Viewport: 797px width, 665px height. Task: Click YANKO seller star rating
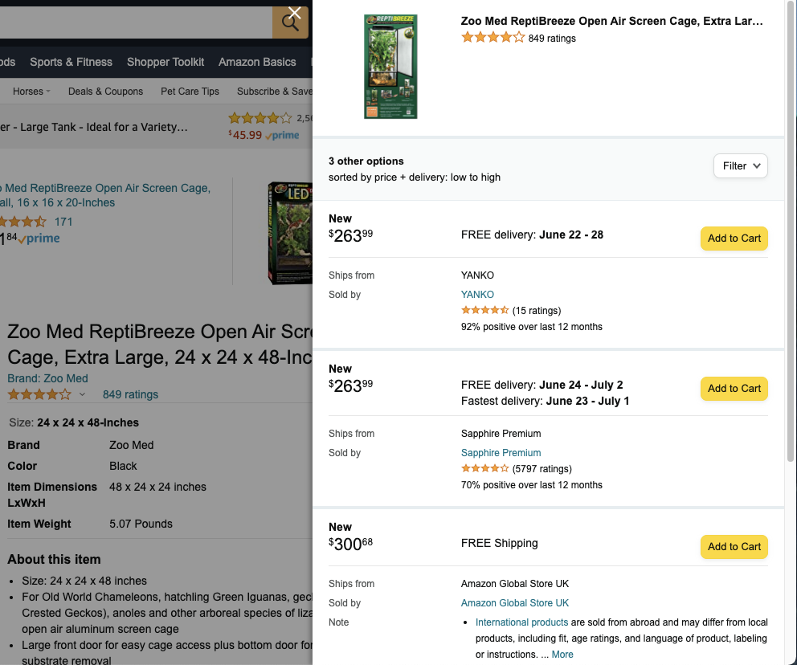(484, 311)
